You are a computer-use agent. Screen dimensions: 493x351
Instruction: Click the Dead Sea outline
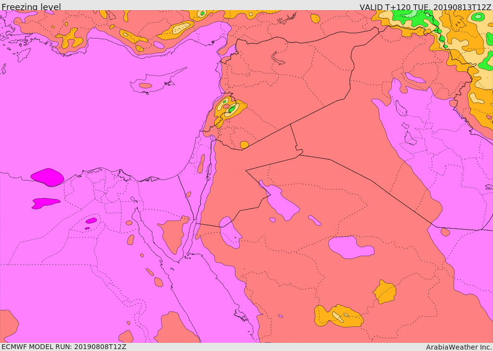(x=209, y=169)
